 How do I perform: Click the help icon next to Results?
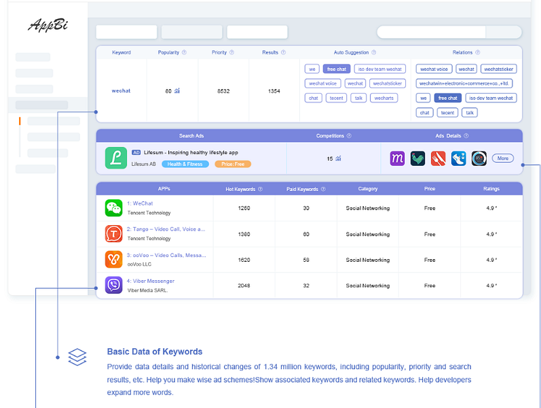click(x=283, y=52)
